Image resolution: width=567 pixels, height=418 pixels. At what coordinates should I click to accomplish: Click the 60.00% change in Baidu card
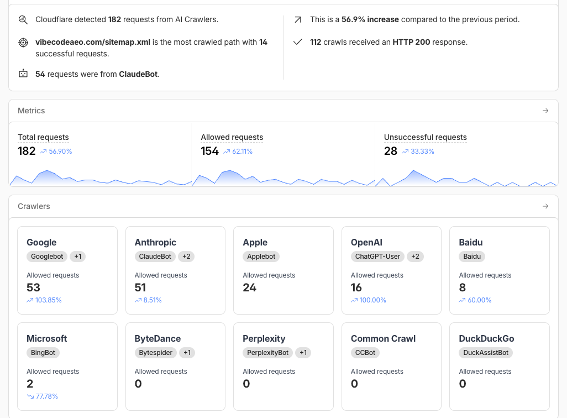tap(480, 300)
